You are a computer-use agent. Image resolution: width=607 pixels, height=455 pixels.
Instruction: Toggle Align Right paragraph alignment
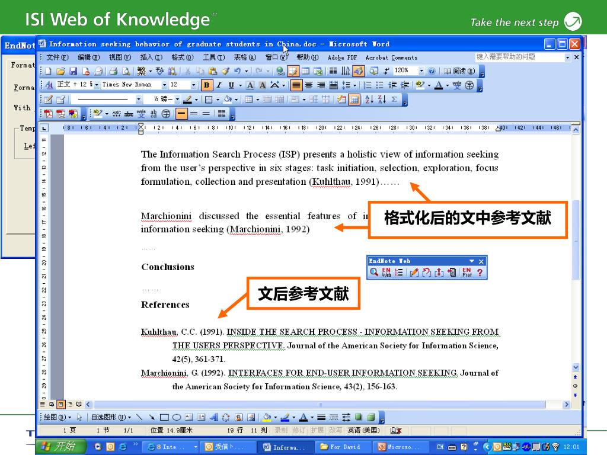coord(321,85)
